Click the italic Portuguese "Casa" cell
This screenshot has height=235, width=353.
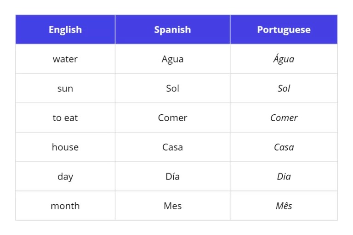(x=284, y=147)
